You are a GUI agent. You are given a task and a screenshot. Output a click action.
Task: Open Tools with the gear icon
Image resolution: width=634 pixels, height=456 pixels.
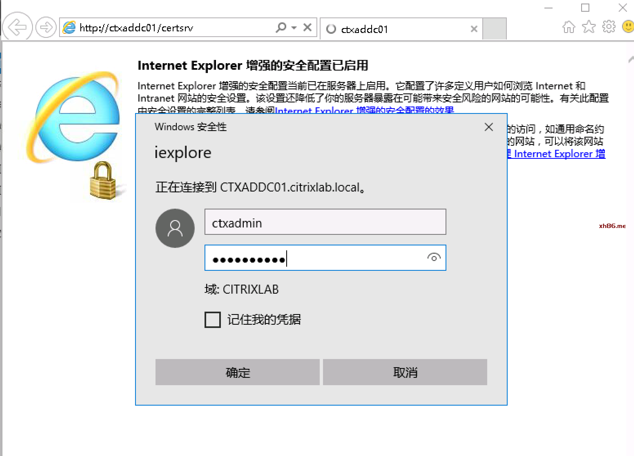(609, 27)
